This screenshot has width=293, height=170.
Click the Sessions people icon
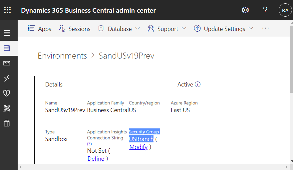(62, 28)
